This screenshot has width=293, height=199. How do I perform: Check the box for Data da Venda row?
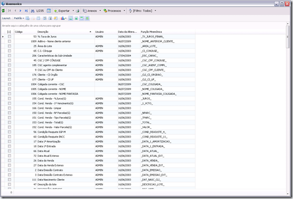[x=9, y=160]
